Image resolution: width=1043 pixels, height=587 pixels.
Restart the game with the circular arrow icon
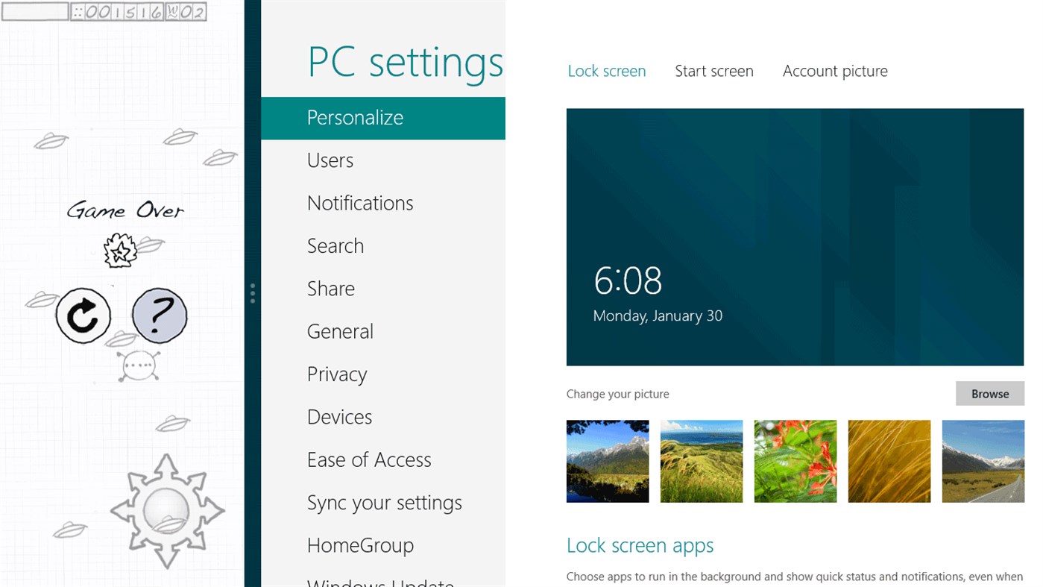pos(83,316)
